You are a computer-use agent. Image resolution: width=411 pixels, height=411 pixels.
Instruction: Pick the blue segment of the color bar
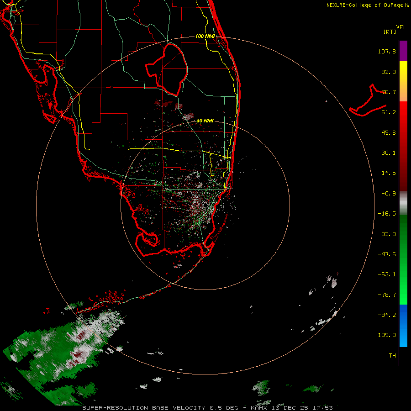(403, 326)
